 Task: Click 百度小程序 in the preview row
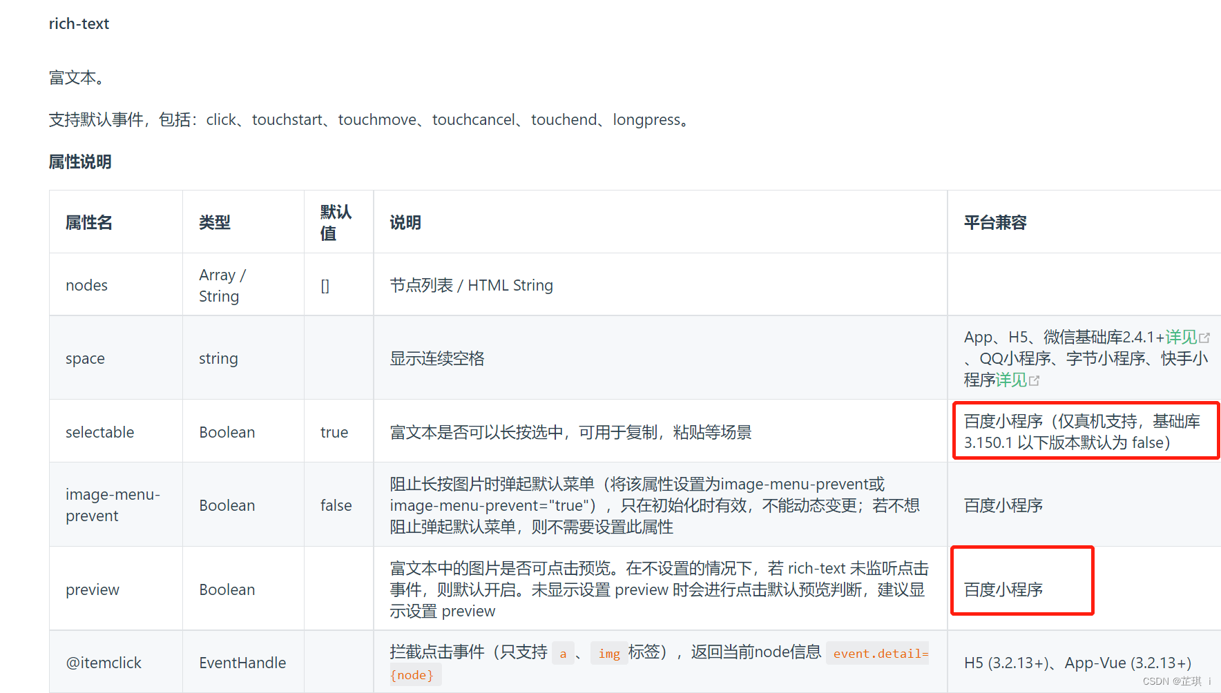point(1003,589)
